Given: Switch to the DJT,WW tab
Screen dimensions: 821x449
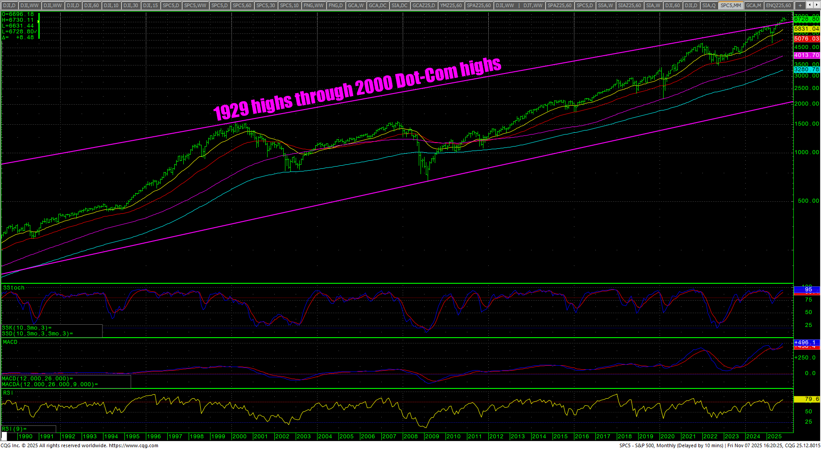Looking at the screenshot, I should point(532,5).
